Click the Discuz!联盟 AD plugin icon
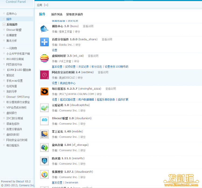The width and height of the screenshot is (202, 188). pos(44,121)
